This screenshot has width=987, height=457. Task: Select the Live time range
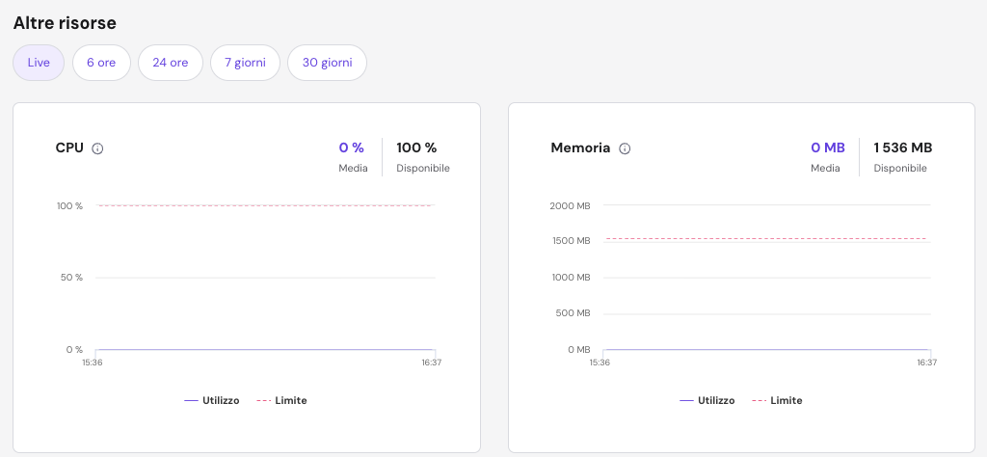39,63
